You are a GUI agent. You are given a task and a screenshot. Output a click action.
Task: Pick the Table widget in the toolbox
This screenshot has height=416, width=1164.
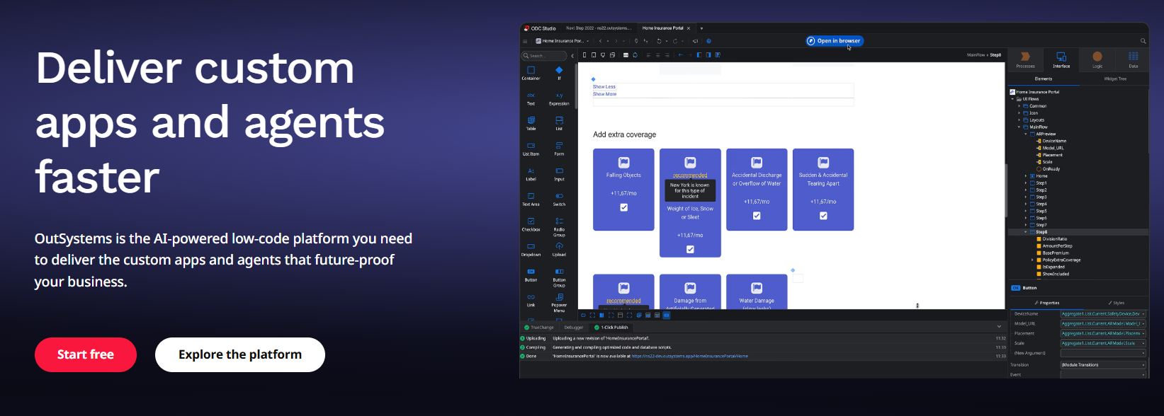point(531,124)
